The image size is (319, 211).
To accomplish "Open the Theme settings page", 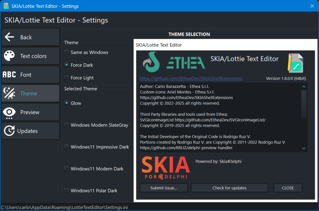I will [x=30, y=93].
